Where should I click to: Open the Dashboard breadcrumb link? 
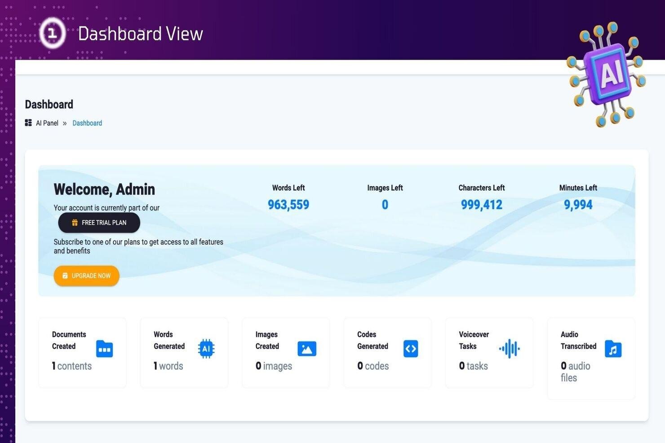[87, 123]
